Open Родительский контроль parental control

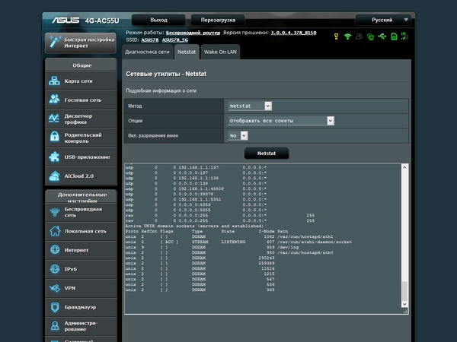tap(82, 138)
